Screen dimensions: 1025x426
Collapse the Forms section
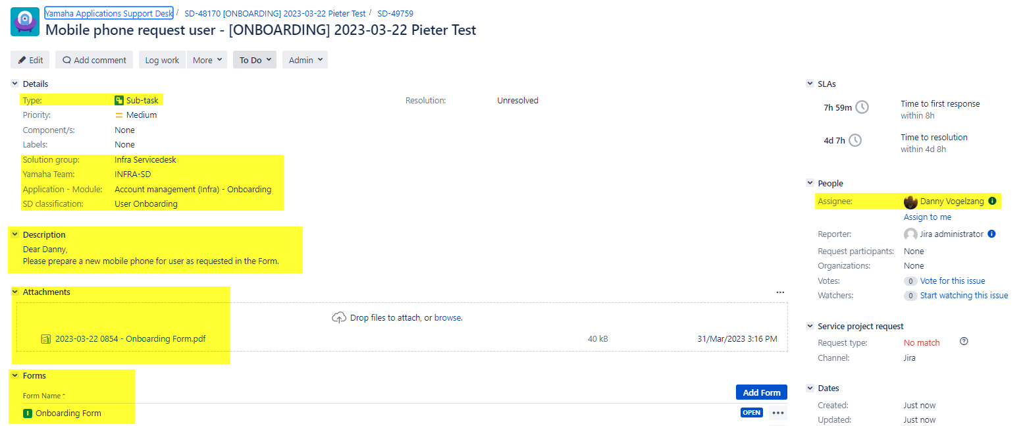14,375
